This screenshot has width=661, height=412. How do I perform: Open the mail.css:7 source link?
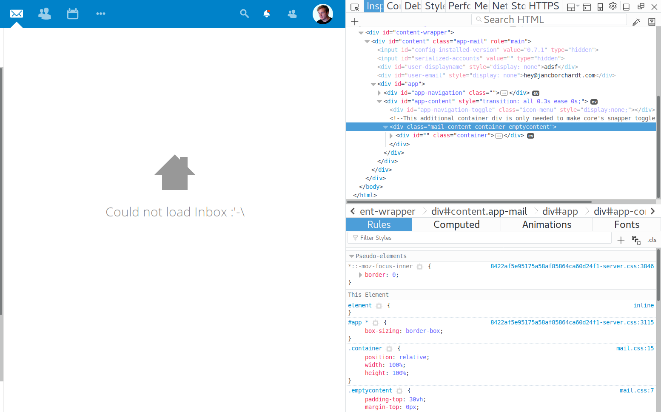[637, 391]
